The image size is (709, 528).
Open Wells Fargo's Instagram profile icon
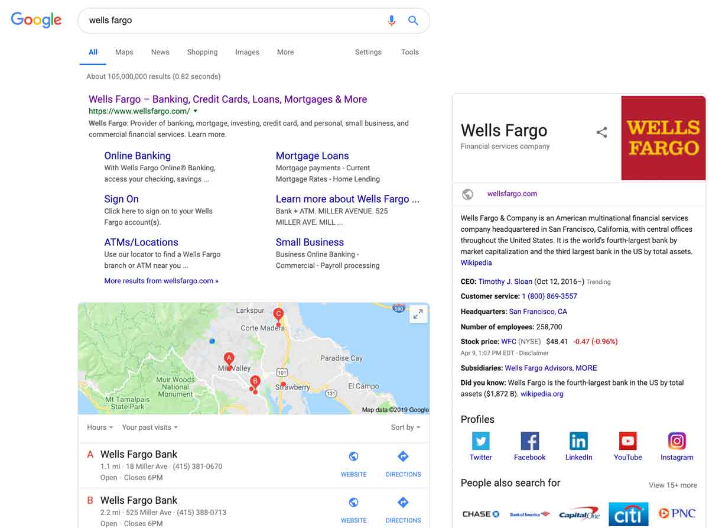[x=676, y=440]
